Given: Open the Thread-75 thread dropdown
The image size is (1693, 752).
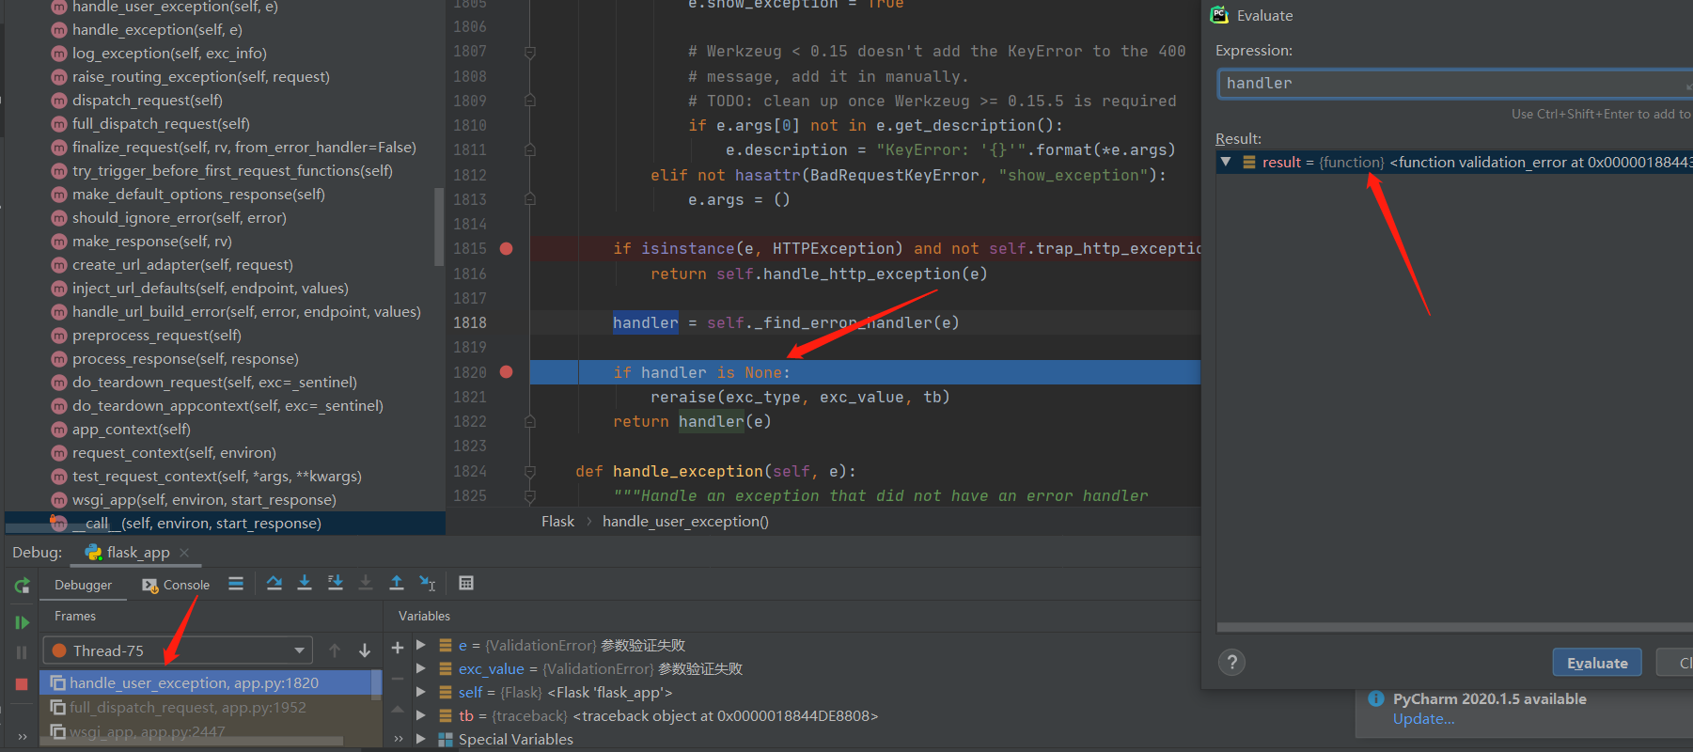Looking at the screenshot, I should 178,650.
